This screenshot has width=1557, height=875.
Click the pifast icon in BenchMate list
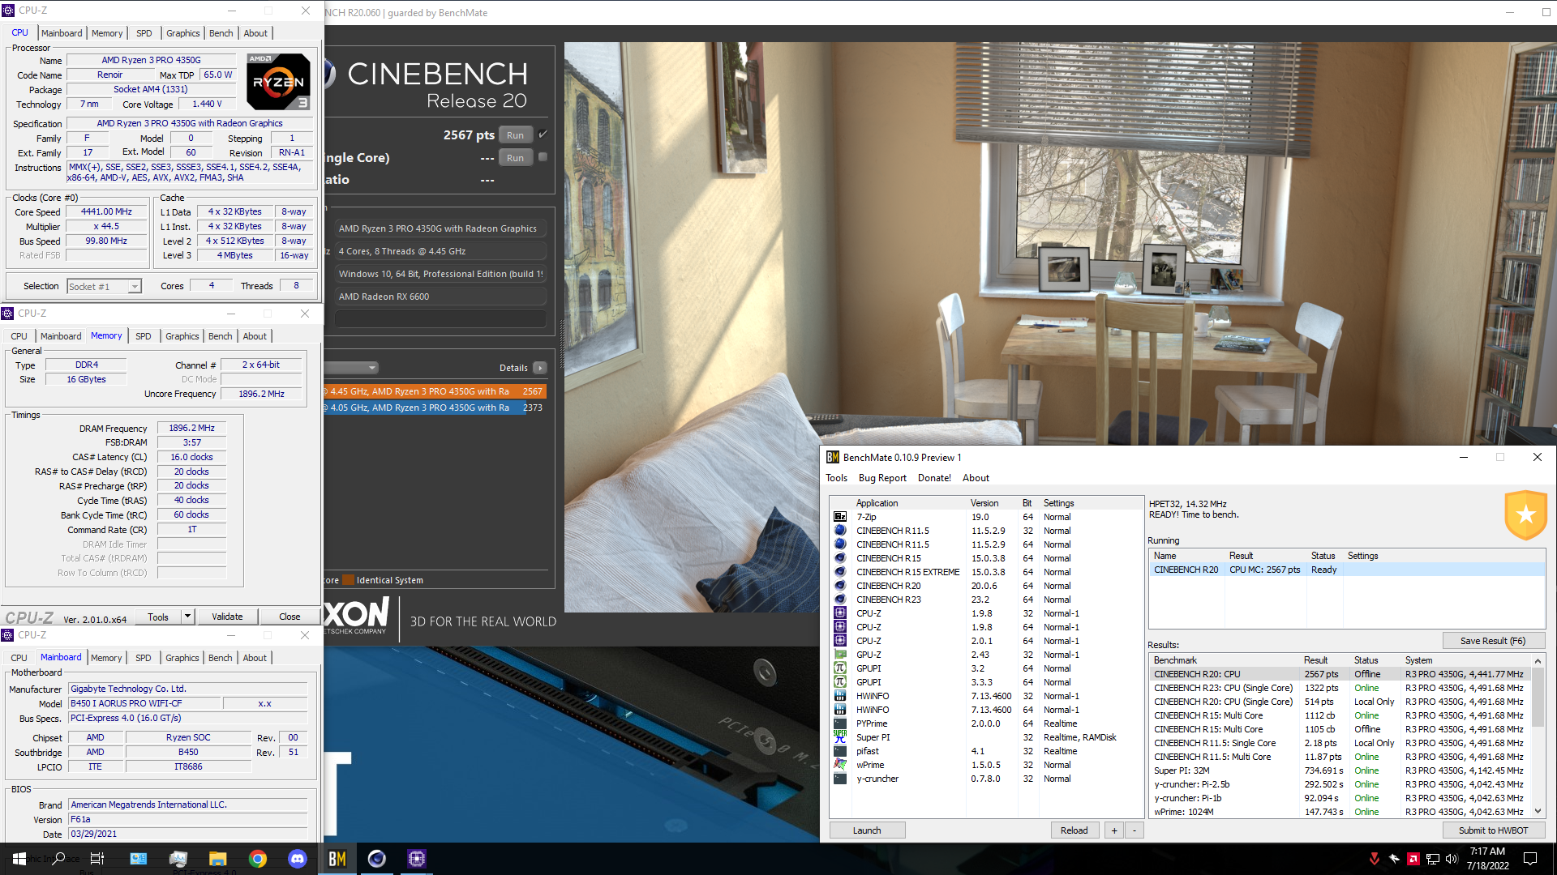tap(840, 751)
